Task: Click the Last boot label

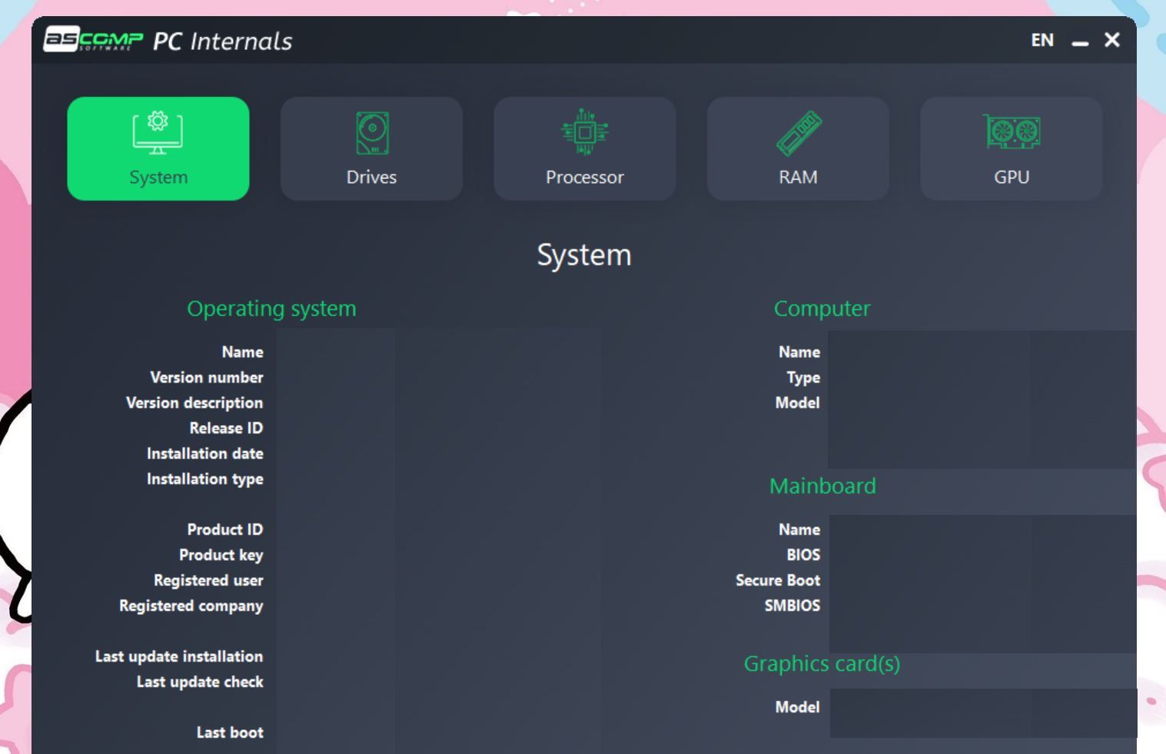Action: 229,732
